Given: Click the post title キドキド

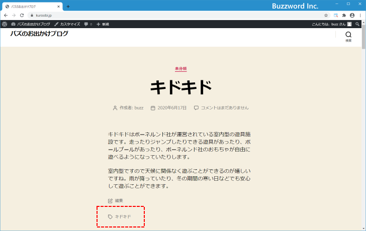Looking at the screenshot, I should point(181,87).
